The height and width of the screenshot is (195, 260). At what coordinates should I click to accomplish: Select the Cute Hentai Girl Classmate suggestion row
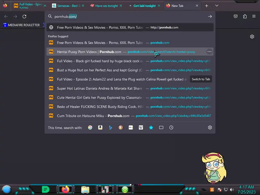click(130, 97)
